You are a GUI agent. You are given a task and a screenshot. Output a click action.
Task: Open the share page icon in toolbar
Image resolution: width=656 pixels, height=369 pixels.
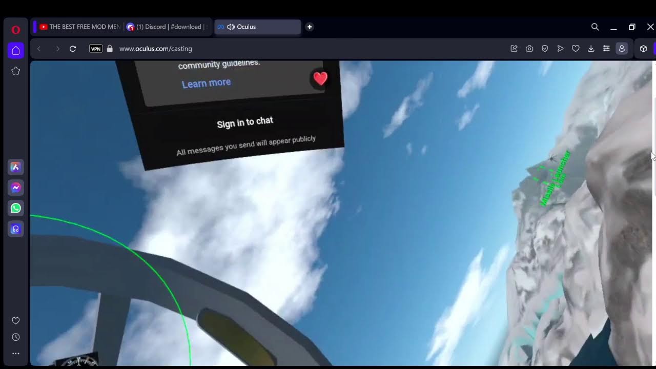click(x=514, y=49)
